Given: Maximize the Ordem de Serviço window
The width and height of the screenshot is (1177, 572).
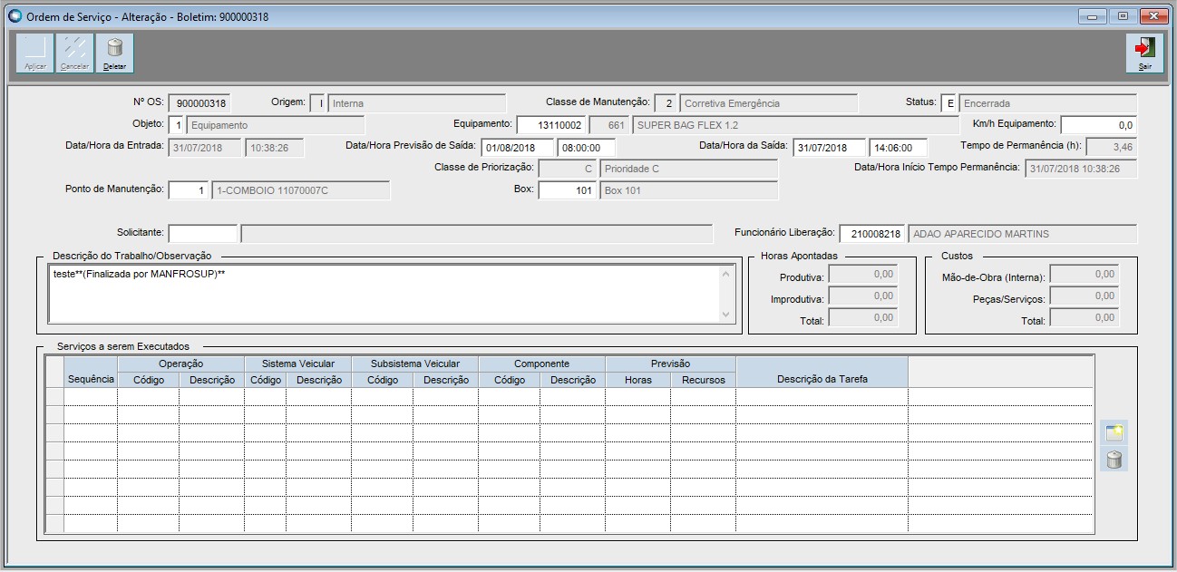Looking at the screenshot, I should 1124,16.
